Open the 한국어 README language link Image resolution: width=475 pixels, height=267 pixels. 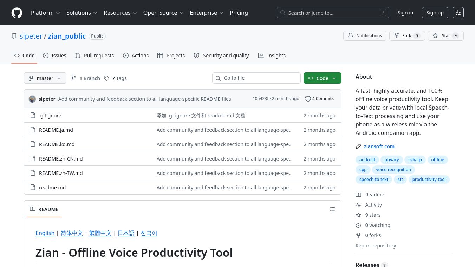tap(149, 233)
